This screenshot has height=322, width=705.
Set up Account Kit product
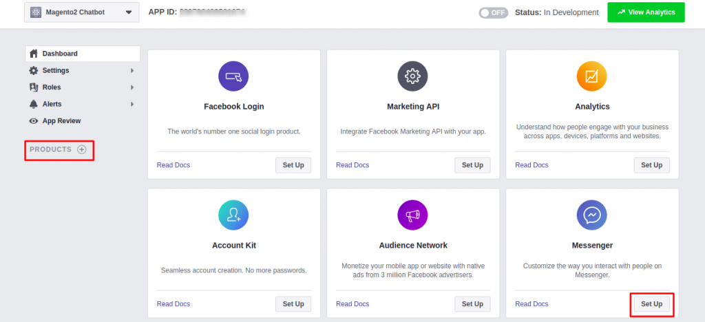tap(293, 304)
